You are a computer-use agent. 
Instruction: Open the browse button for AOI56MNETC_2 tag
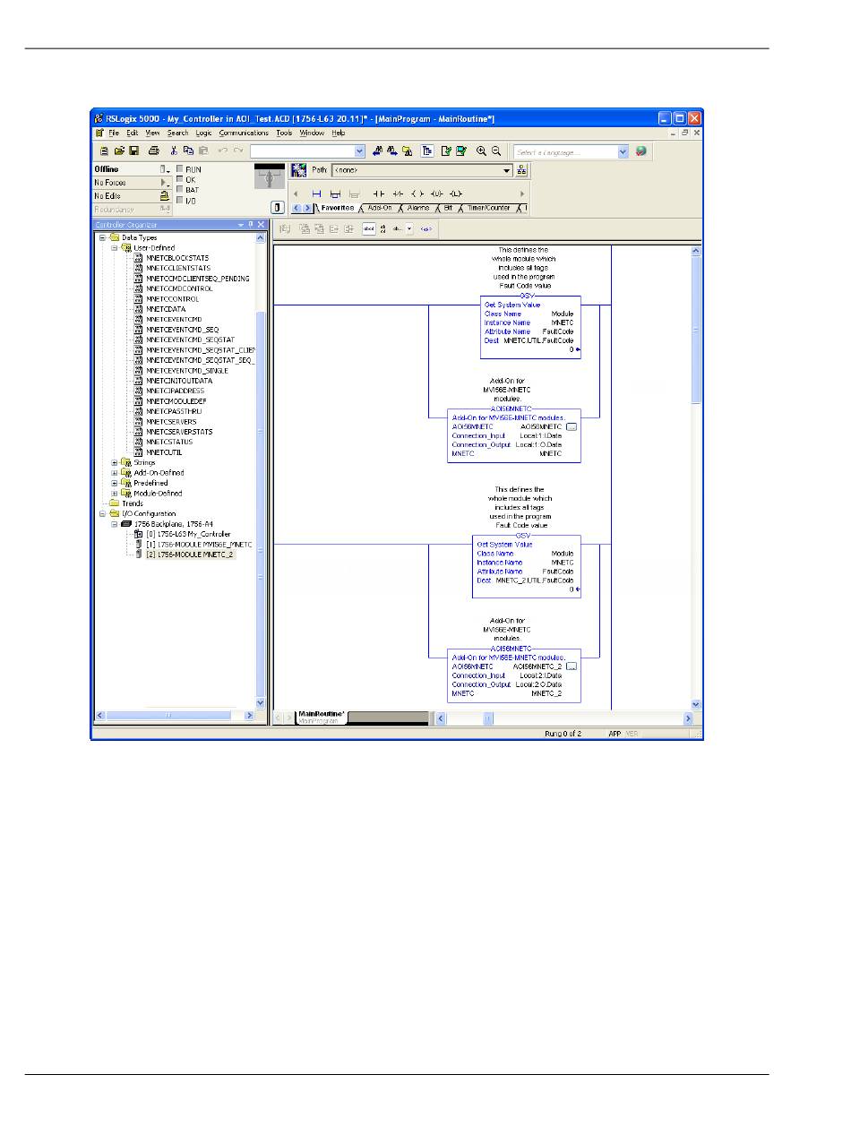click(572, 666)
